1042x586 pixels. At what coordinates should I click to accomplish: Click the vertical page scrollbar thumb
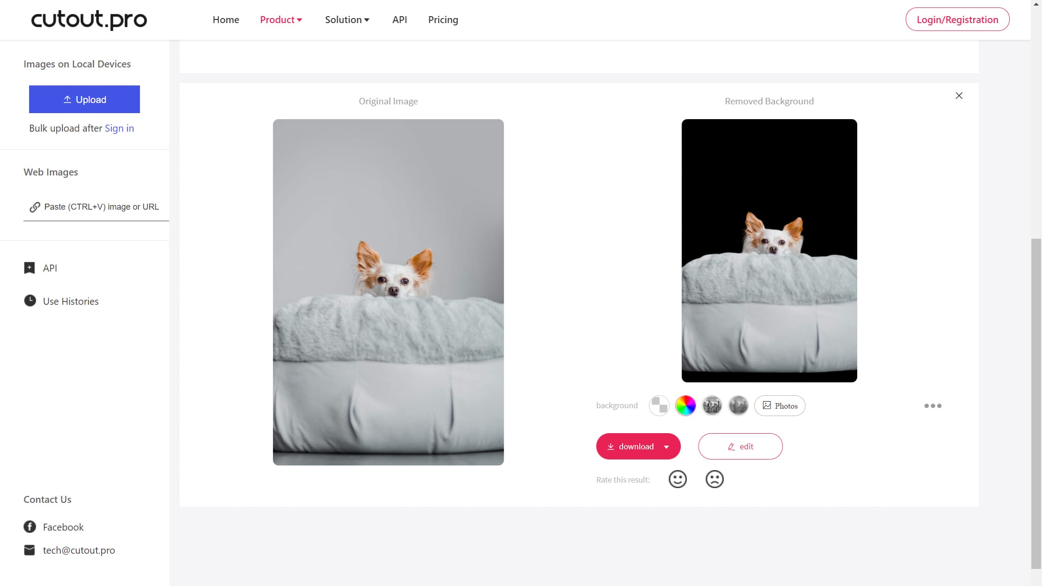coord(1036,404)
